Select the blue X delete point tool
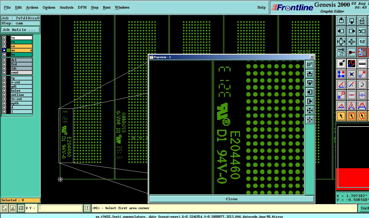Viewport: 369px width, 218px height. [x=352, y=74]
